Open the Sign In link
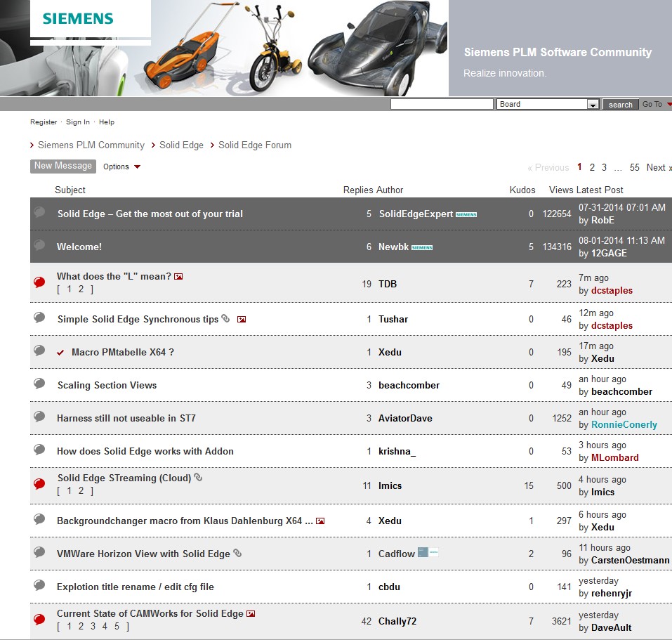672x640 pixels. click(x=78, y=122)
